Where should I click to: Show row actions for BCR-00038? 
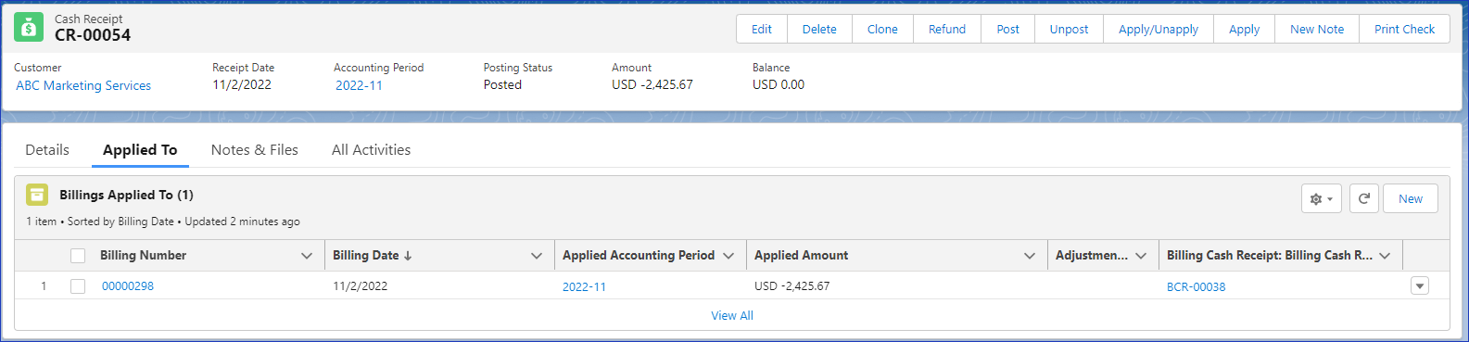click(1419, 285)
